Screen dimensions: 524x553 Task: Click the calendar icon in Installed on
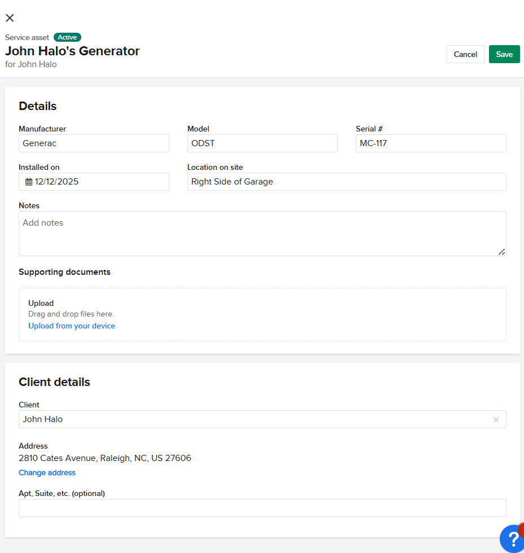coord(29,182)
